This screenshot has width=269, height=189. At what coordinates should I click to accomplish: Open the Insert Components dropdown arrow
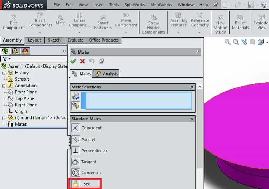tap(40, 32)
